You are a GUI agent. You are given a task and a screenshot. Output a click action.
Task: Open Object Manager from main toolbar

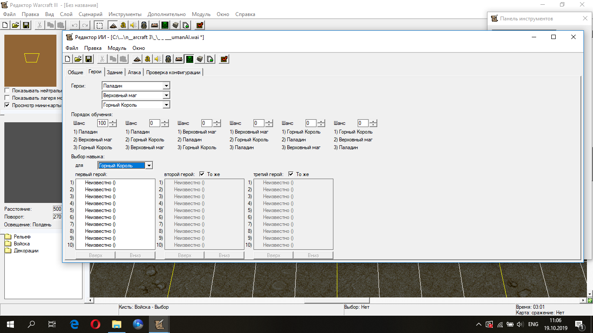[175, 25]
